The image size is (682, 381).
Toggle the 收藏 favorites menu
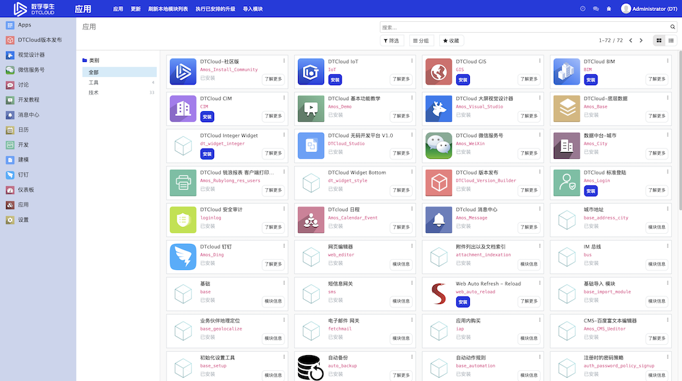click(x=451, y=41)
